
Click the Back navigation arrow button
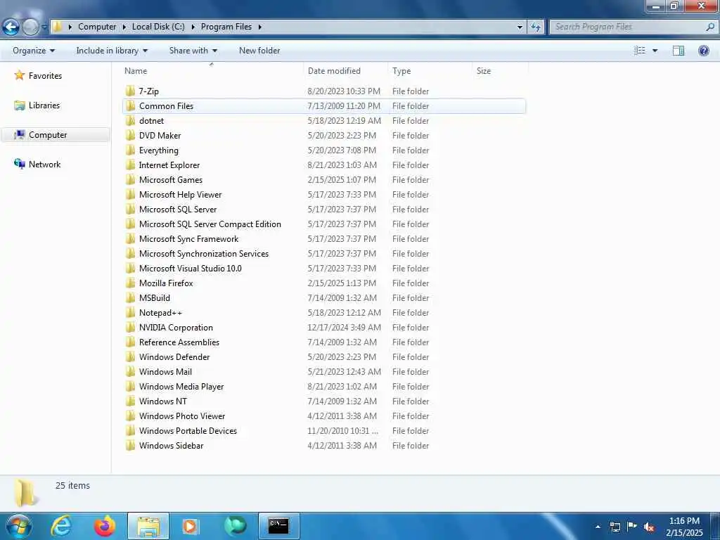[x=11, y=27]
